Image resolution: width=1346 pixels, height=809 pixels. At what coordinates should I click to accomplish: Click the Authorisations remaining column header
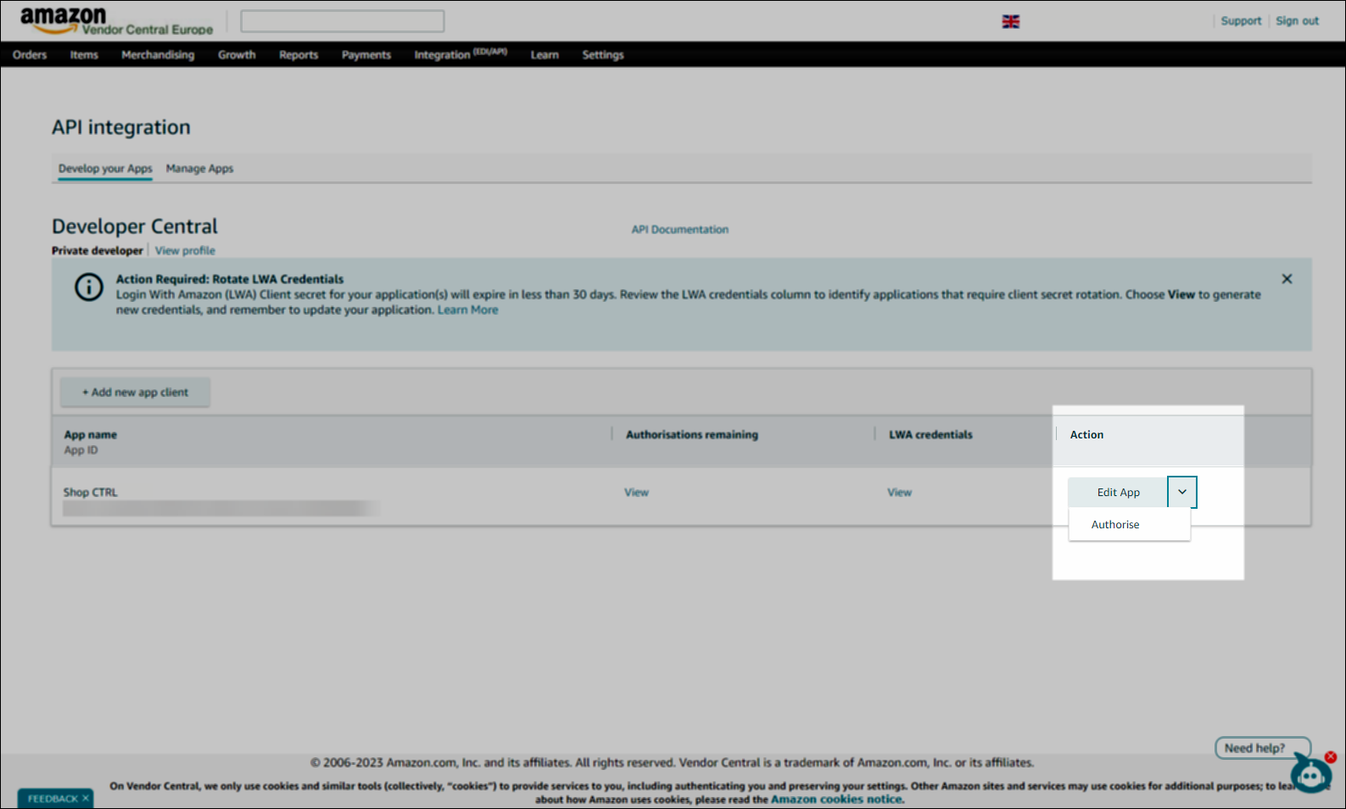tap(692, 434)
